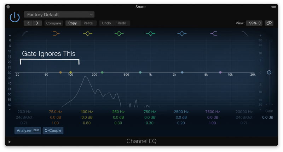Image resolution: width=283 pixels, height=152 pixels.
Task: Click the 24dB/Oct slope under 20.0 Hz
Action: [x=24, y=117]
